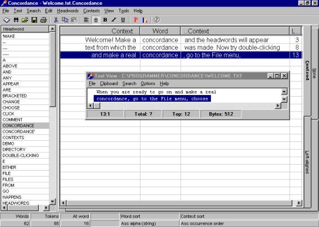
Task: Select the row 'Welcome! Make a' concordance
Action: click(181, 40)
